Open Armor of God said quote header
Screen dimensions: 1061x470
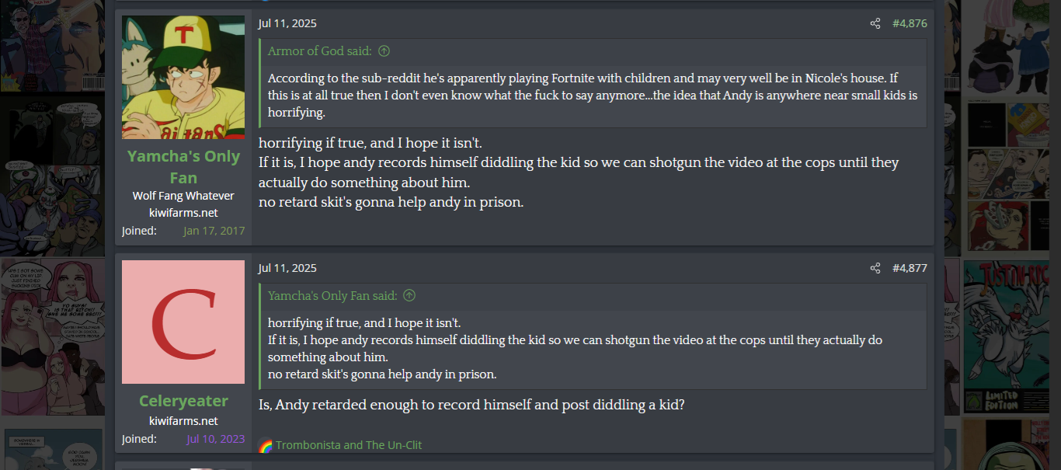point(320,51)
